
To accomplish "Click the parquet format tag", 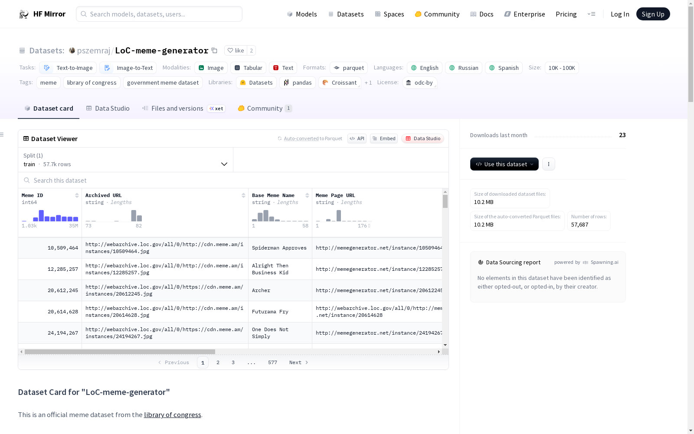I will click(x=349, y=68).
